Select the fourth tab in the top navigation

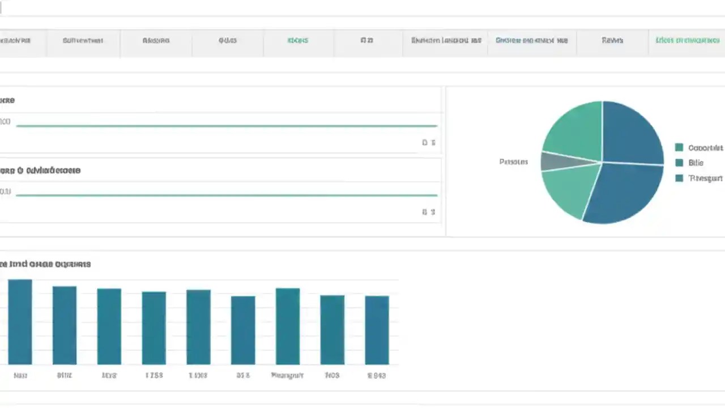(227, 40)
